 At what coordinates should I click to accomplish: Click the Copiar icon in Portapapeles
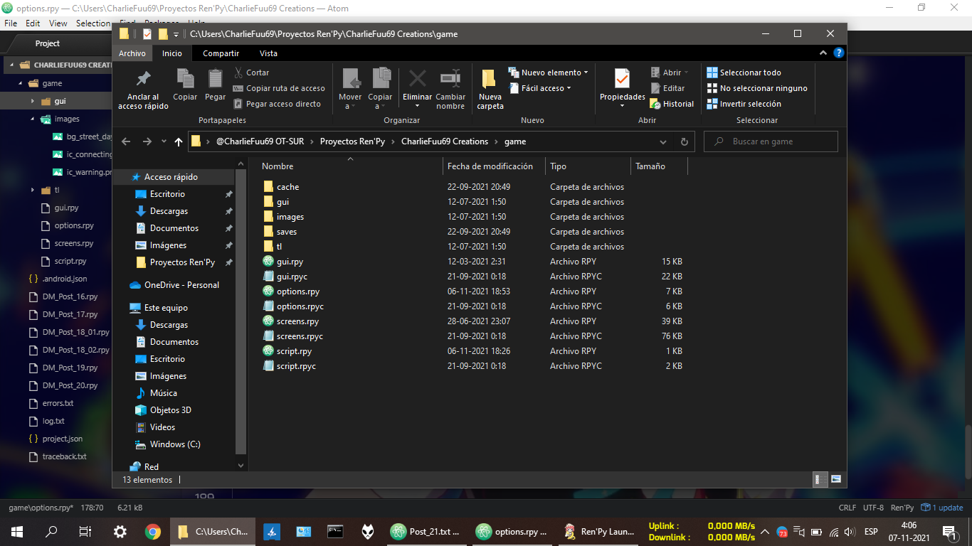(185, 79)
